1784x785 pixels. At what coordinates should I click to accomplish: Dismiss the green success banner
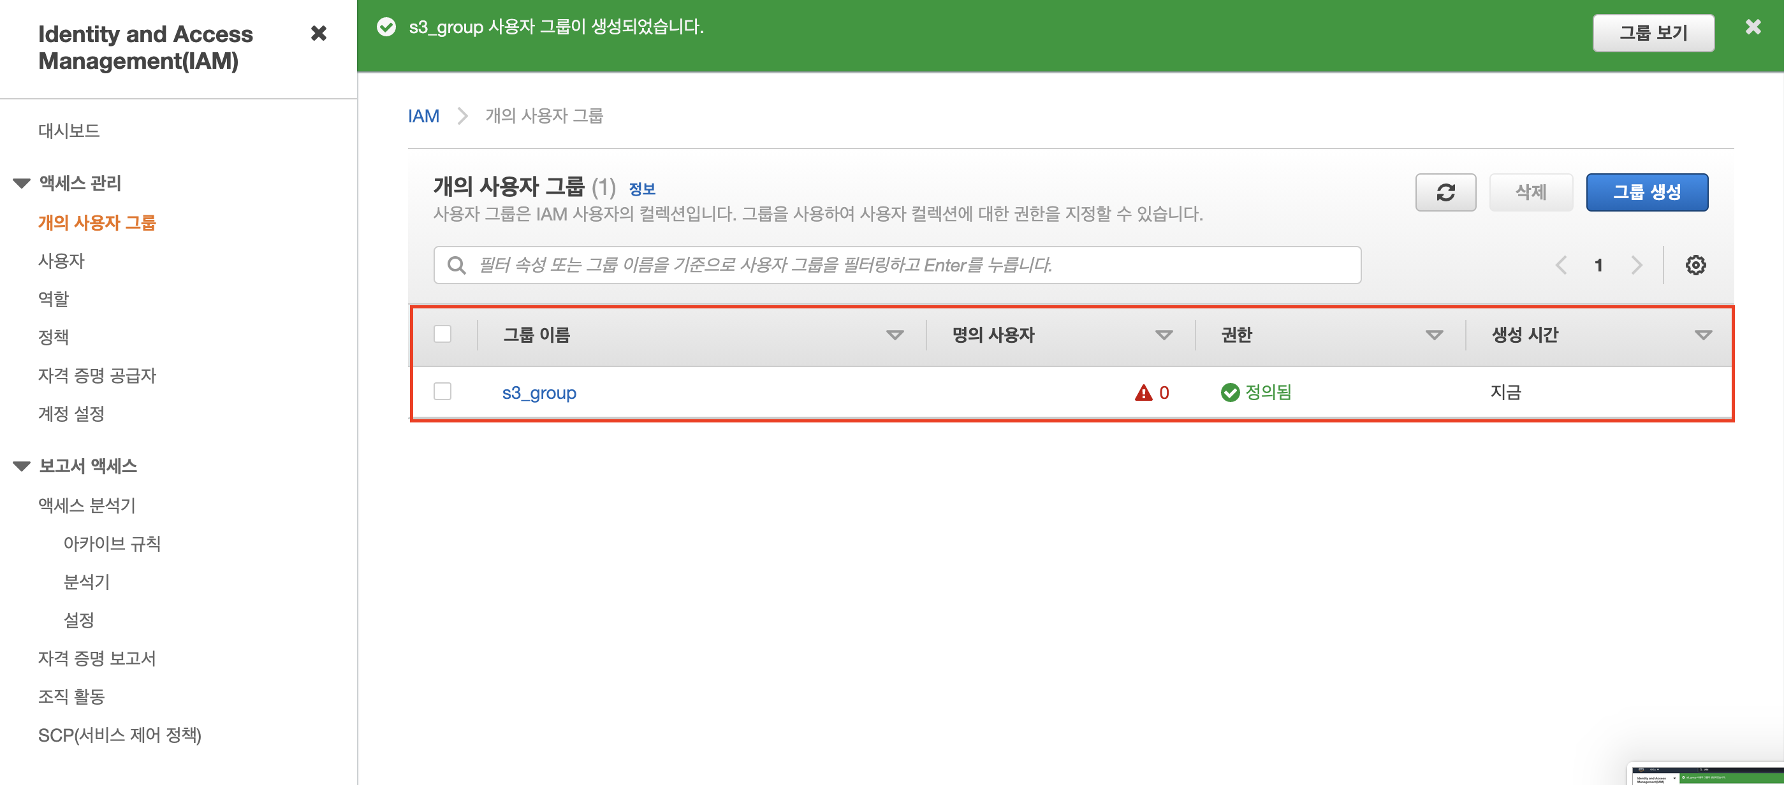1752,27
